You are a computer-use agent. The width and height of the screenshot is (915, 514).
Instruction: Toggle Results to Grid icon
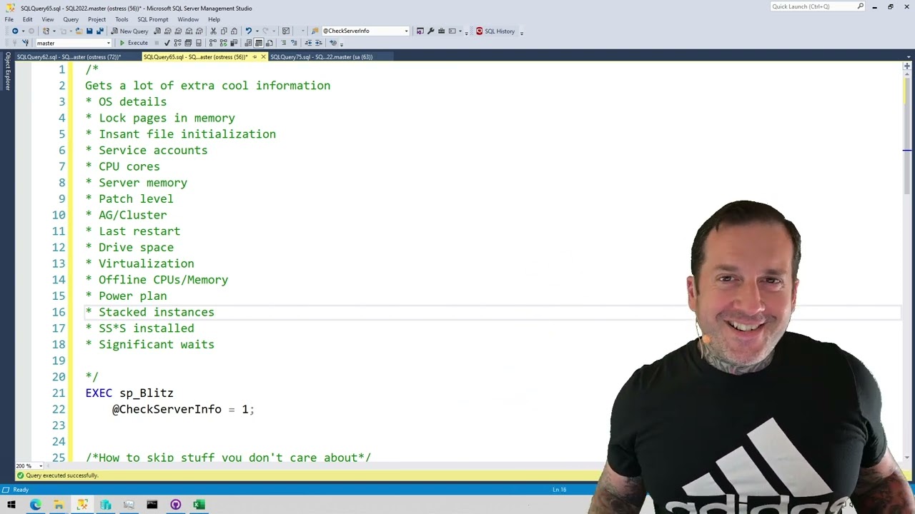(x=259, y=43)
